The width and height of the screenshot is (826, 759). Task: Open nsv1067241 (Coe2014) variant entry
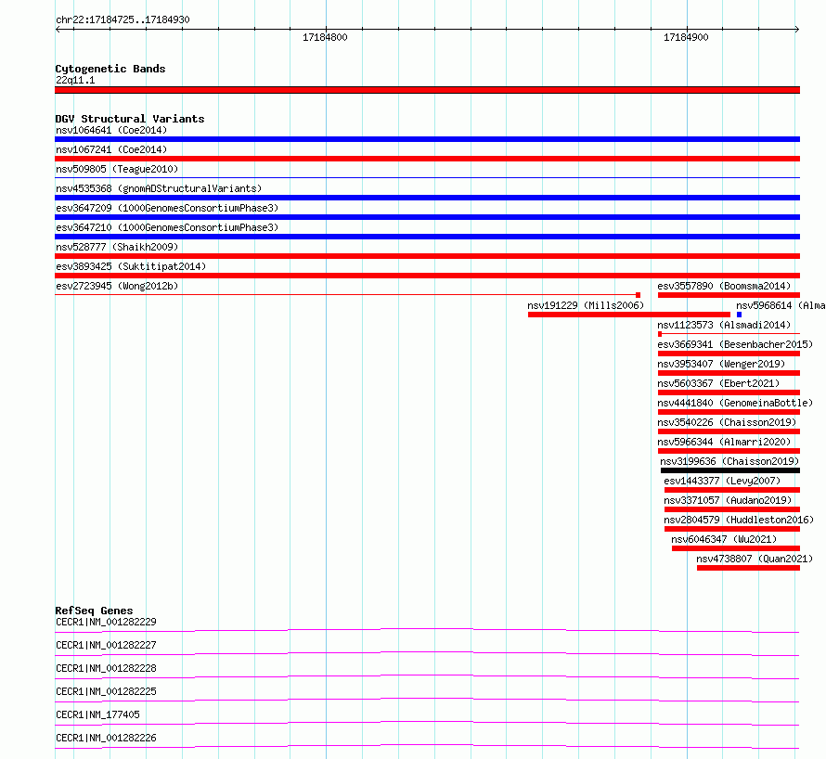click(111, 149)
